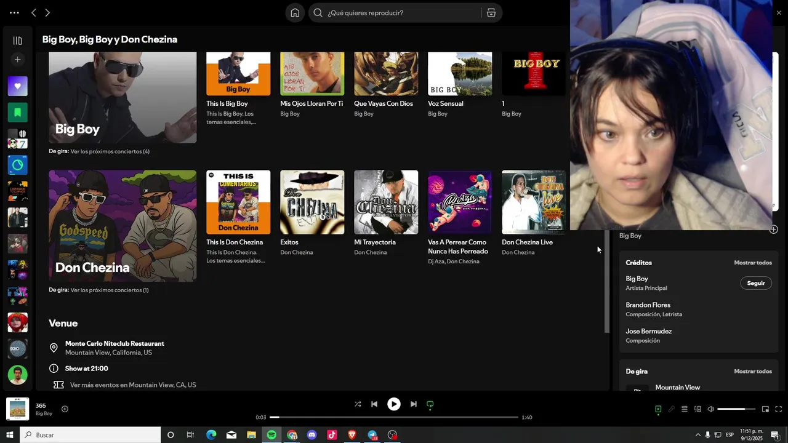Navigate forward with the right arrow

click(47, 13)
